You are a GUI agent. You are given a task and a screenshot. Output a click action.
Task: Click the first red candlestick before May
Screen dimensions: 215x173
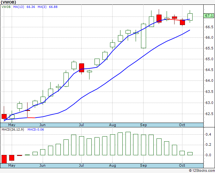(x=4, y=116)
